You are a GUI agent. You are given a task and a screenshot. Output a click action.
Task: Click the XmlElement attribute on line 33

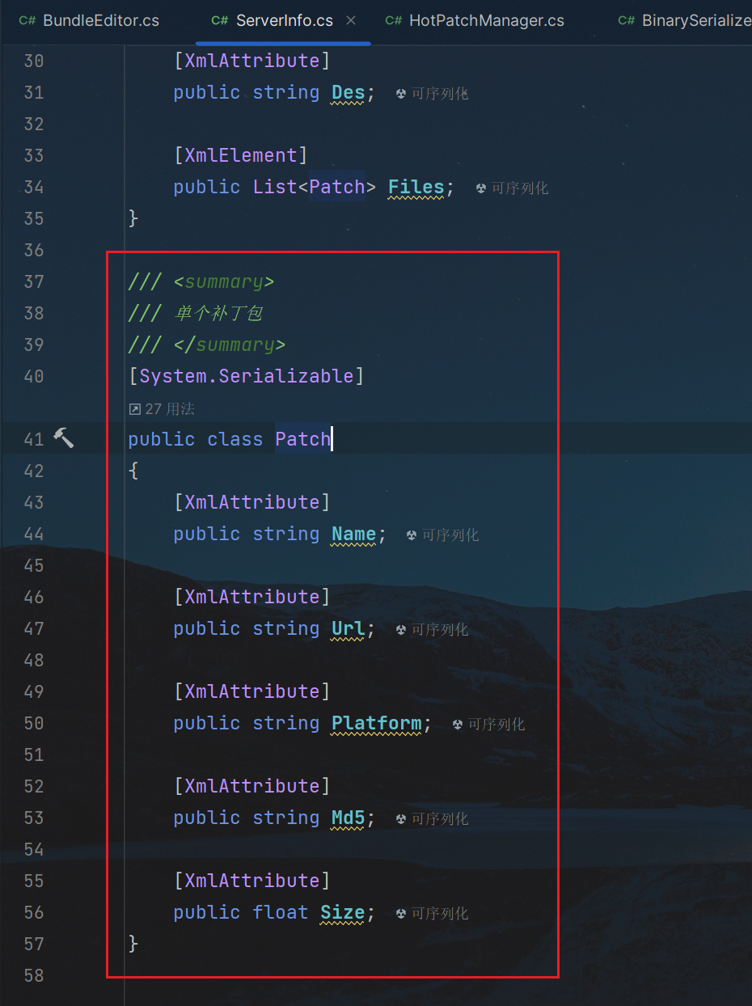click(241, 155)
